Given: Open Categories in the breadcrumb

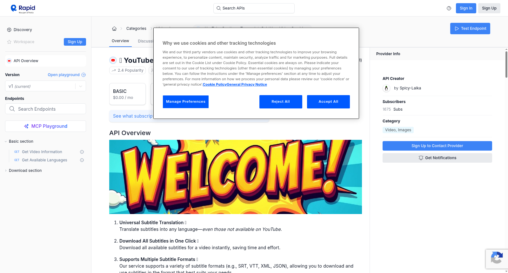Looking at the screenshot, I should pyautogui.click(x=136, y=29).
